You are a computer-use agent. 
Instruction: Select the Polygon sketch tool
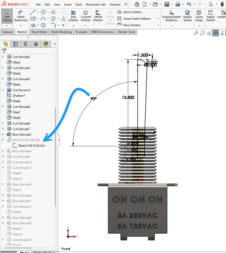pos(43,25)
